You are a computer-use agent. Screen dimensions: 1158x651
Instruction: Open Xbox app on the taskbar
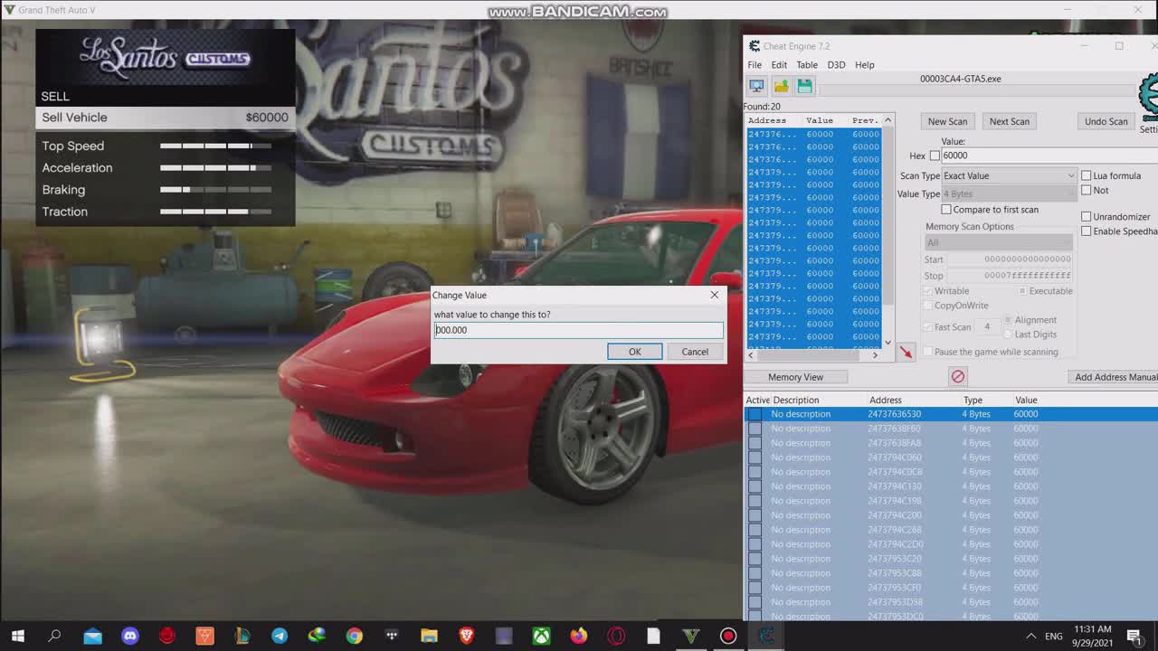coord(541,636)
